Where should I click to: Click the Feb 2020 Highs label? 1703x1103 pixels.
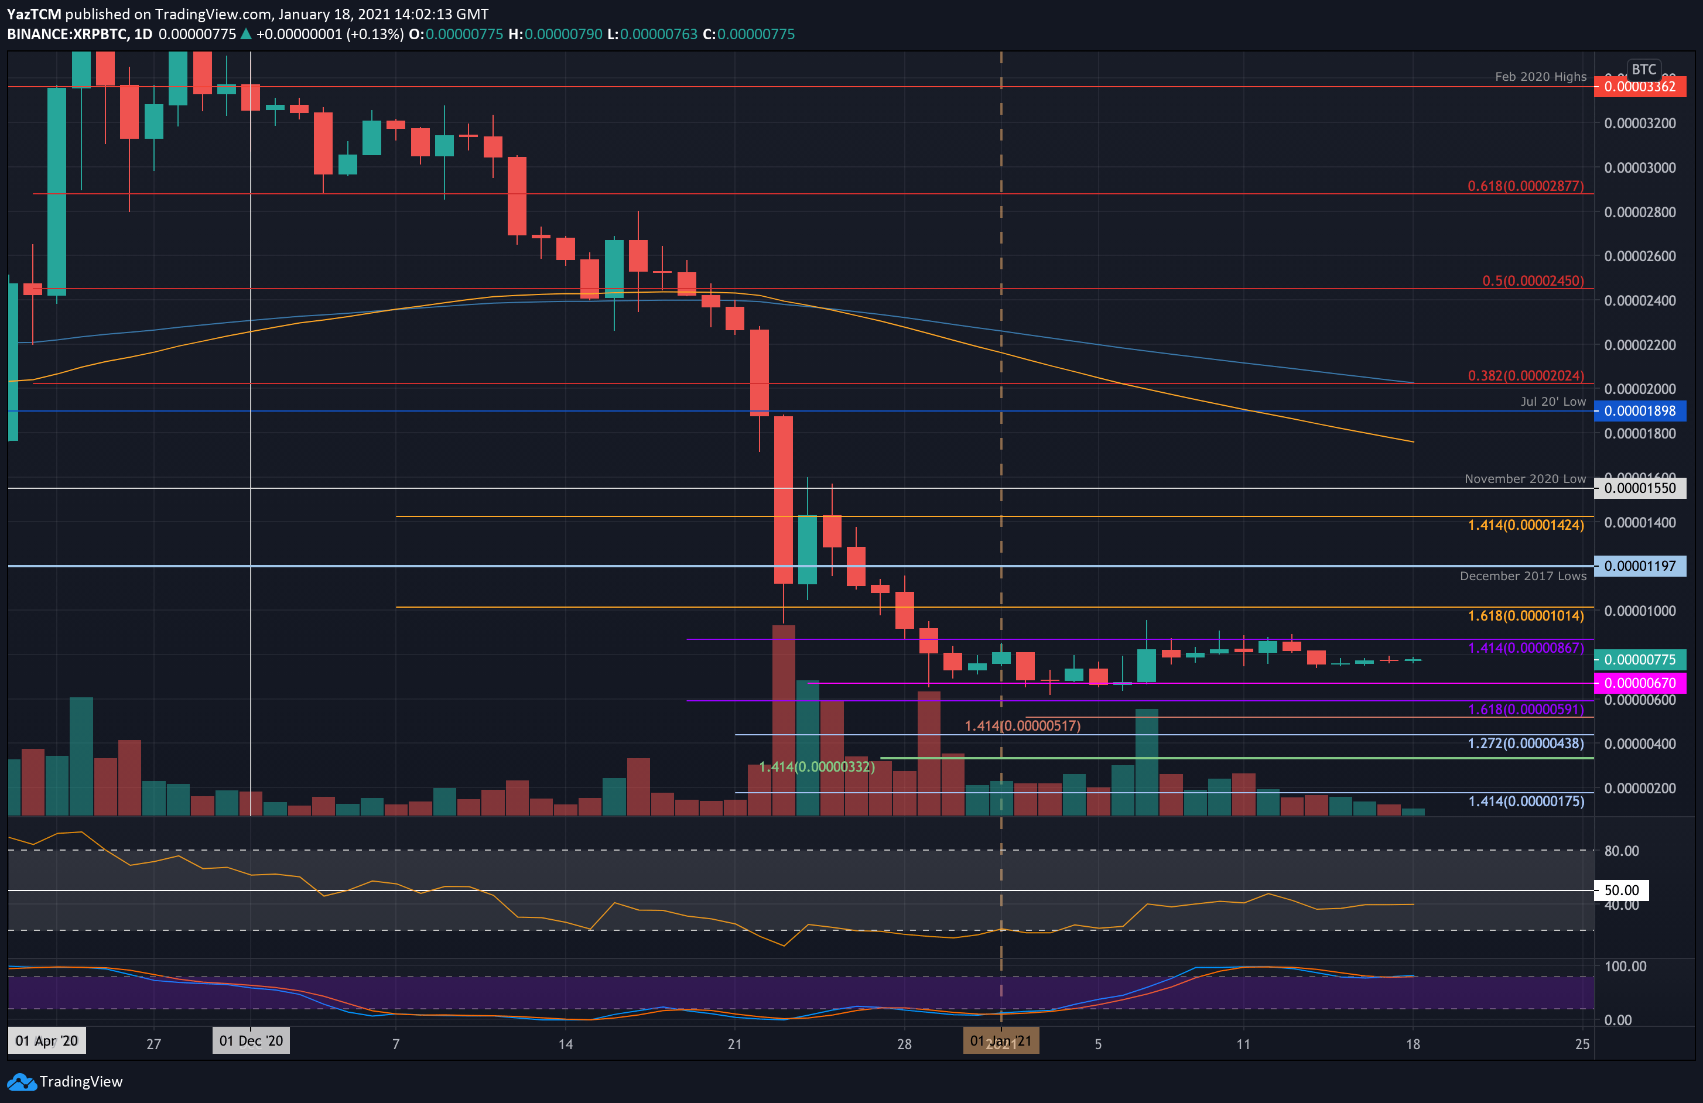point(1541,77)
